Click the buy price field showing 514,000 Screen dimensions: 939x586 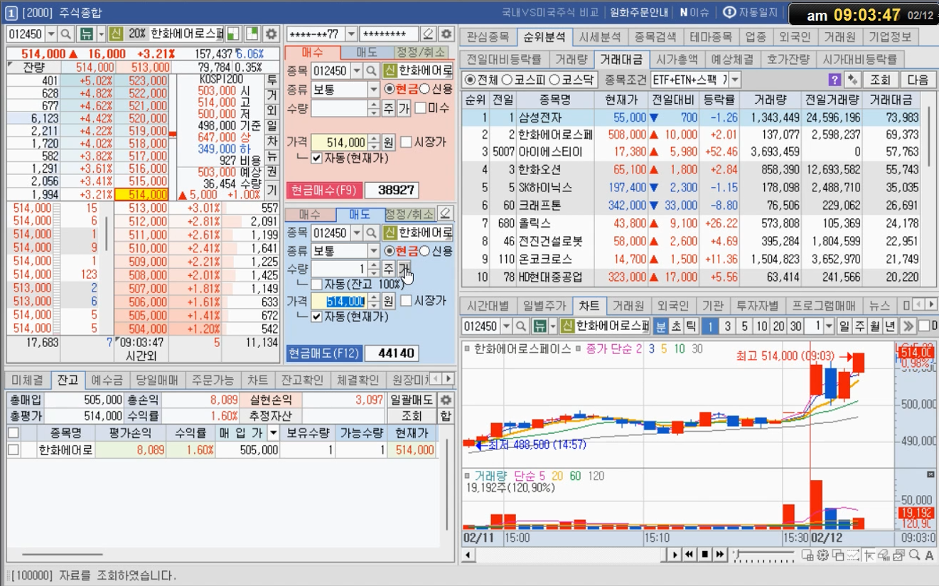(x=339, y=142)
